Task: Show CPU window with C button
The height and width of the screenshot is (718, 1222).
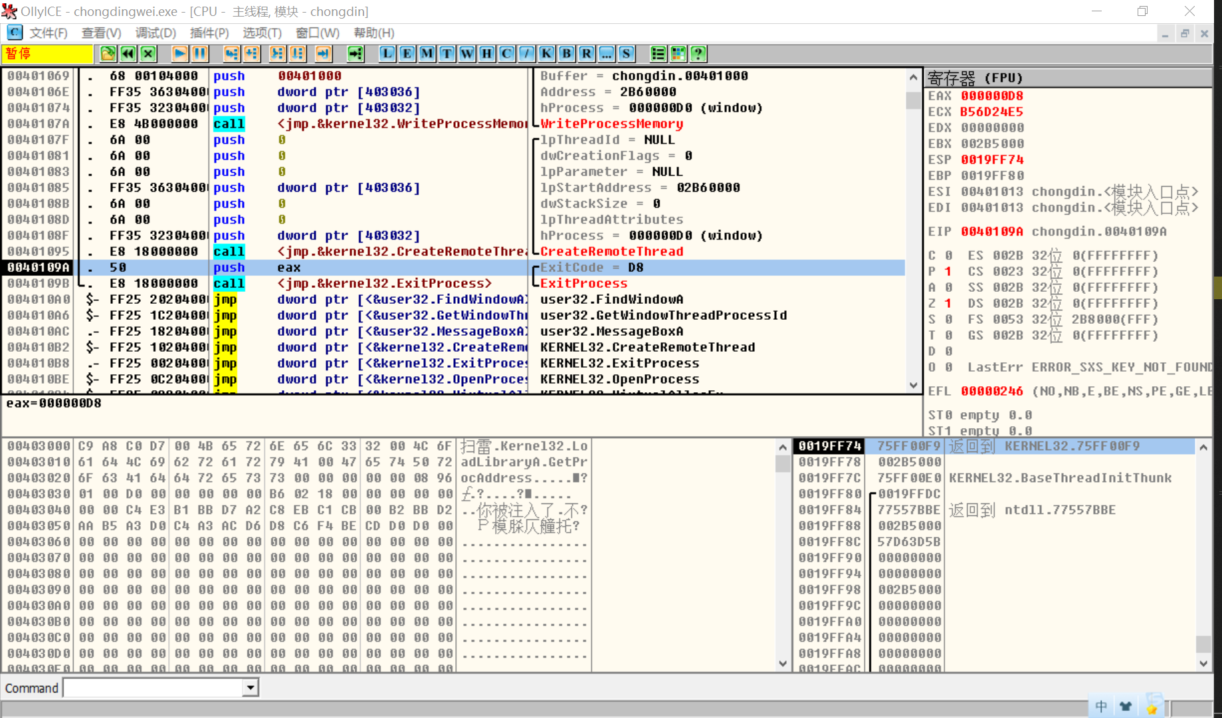Action: point(507,54)
